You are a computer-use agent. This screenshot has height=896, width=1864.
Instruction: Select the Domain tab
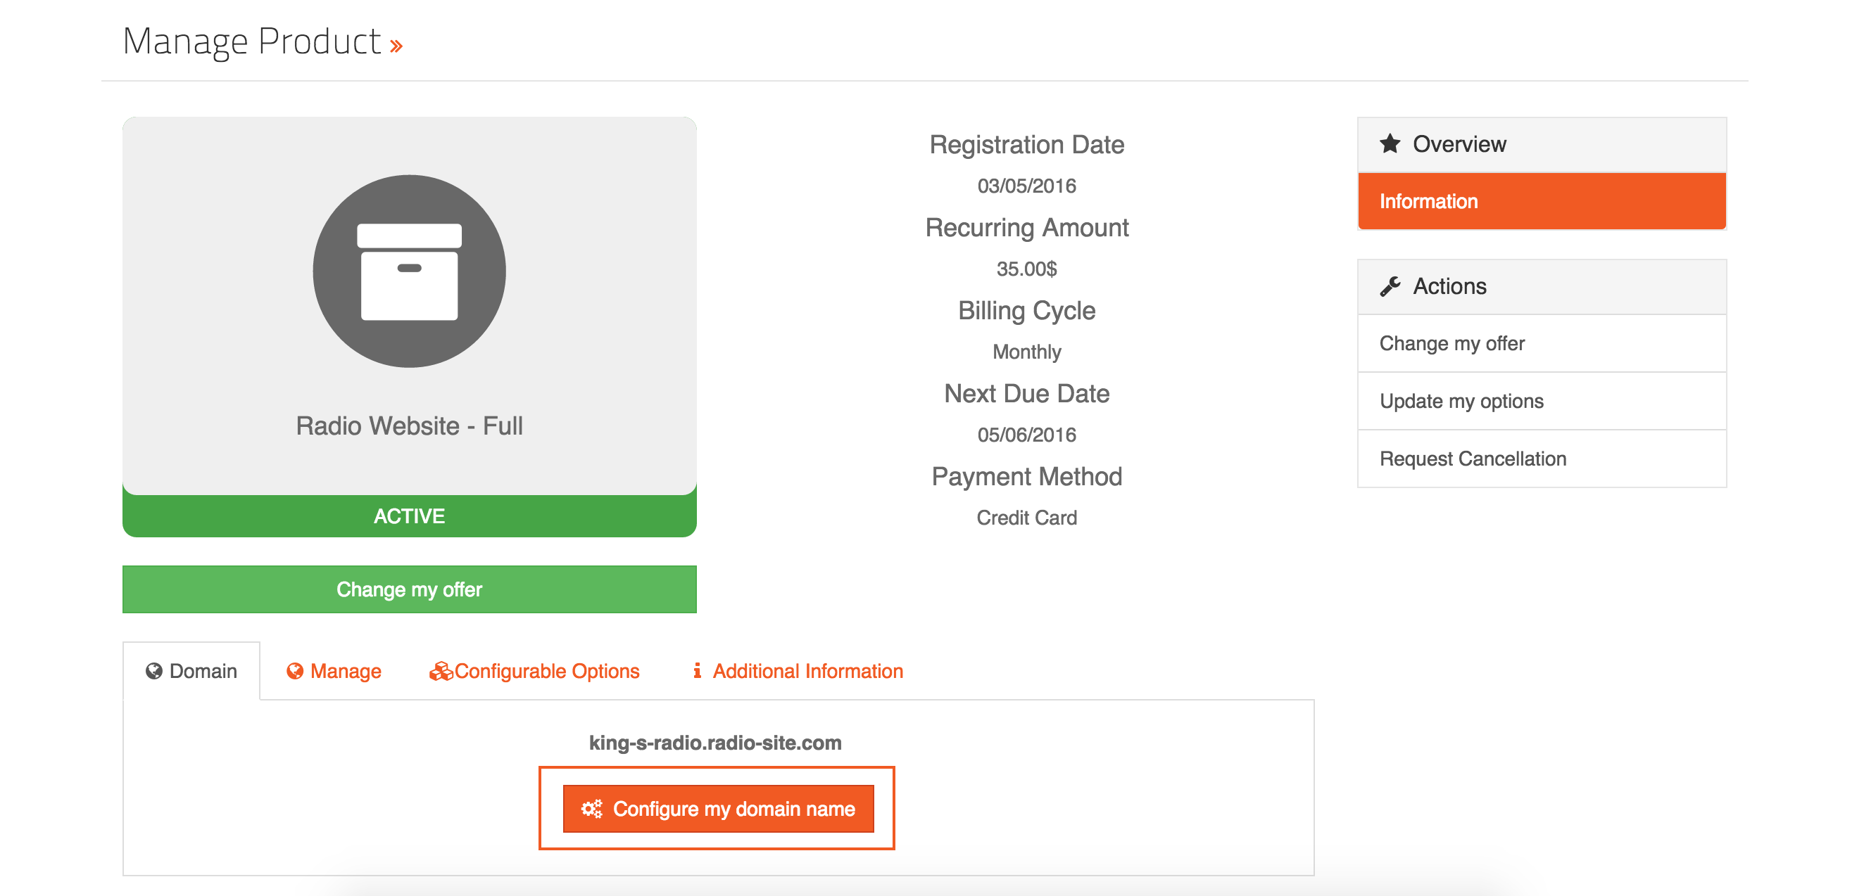tap(191, 671)
